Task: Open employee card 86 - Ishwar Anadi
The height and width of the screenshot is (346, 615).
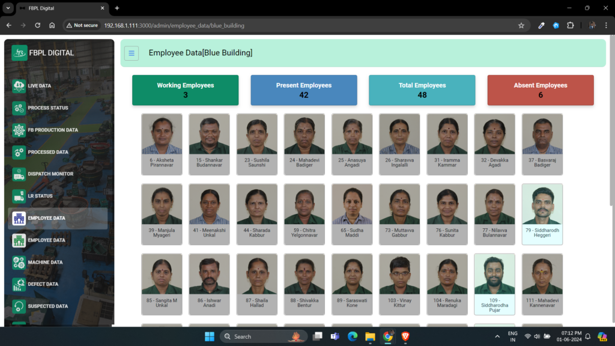Action: [209, 284]
